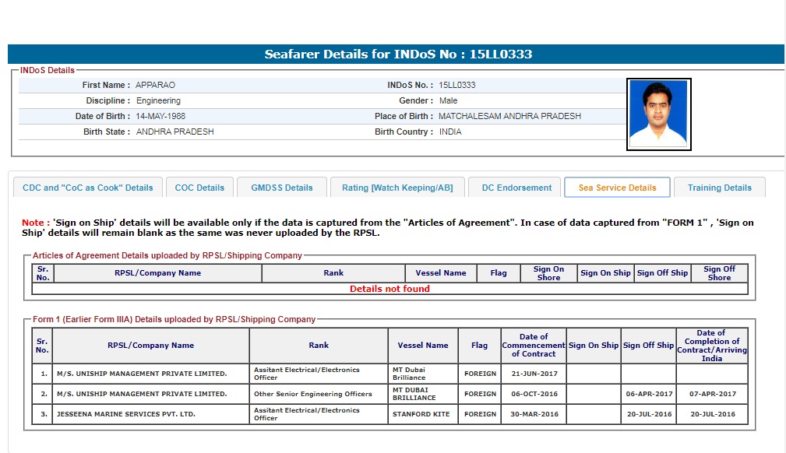Switch to the COC Details tab
The width and height of the screenshot is (786, 453).
(x=199, y=188)
